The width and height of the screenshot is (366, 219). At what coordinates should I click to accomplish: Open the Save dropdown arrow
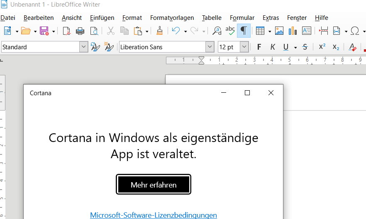point(54,31)
